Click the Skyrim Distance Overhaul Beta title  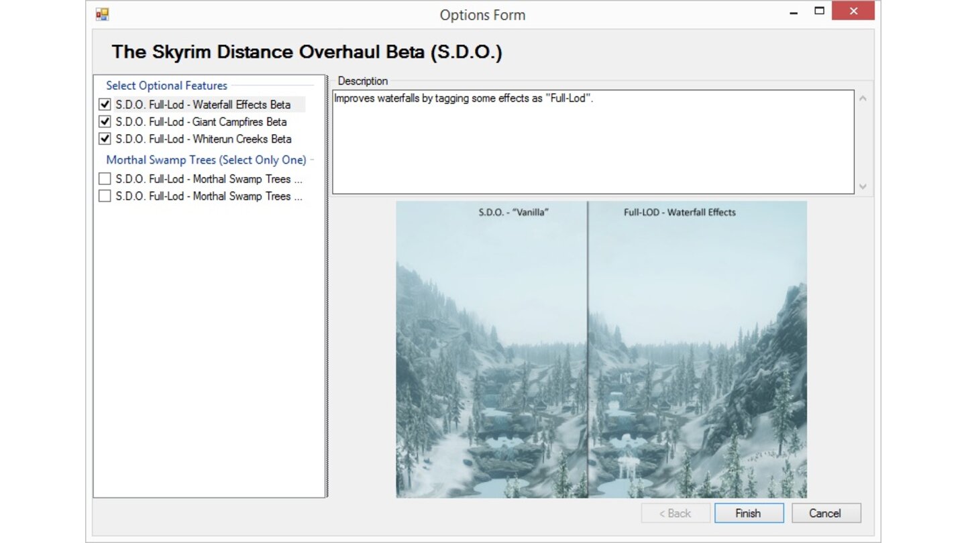coord(307,52)
